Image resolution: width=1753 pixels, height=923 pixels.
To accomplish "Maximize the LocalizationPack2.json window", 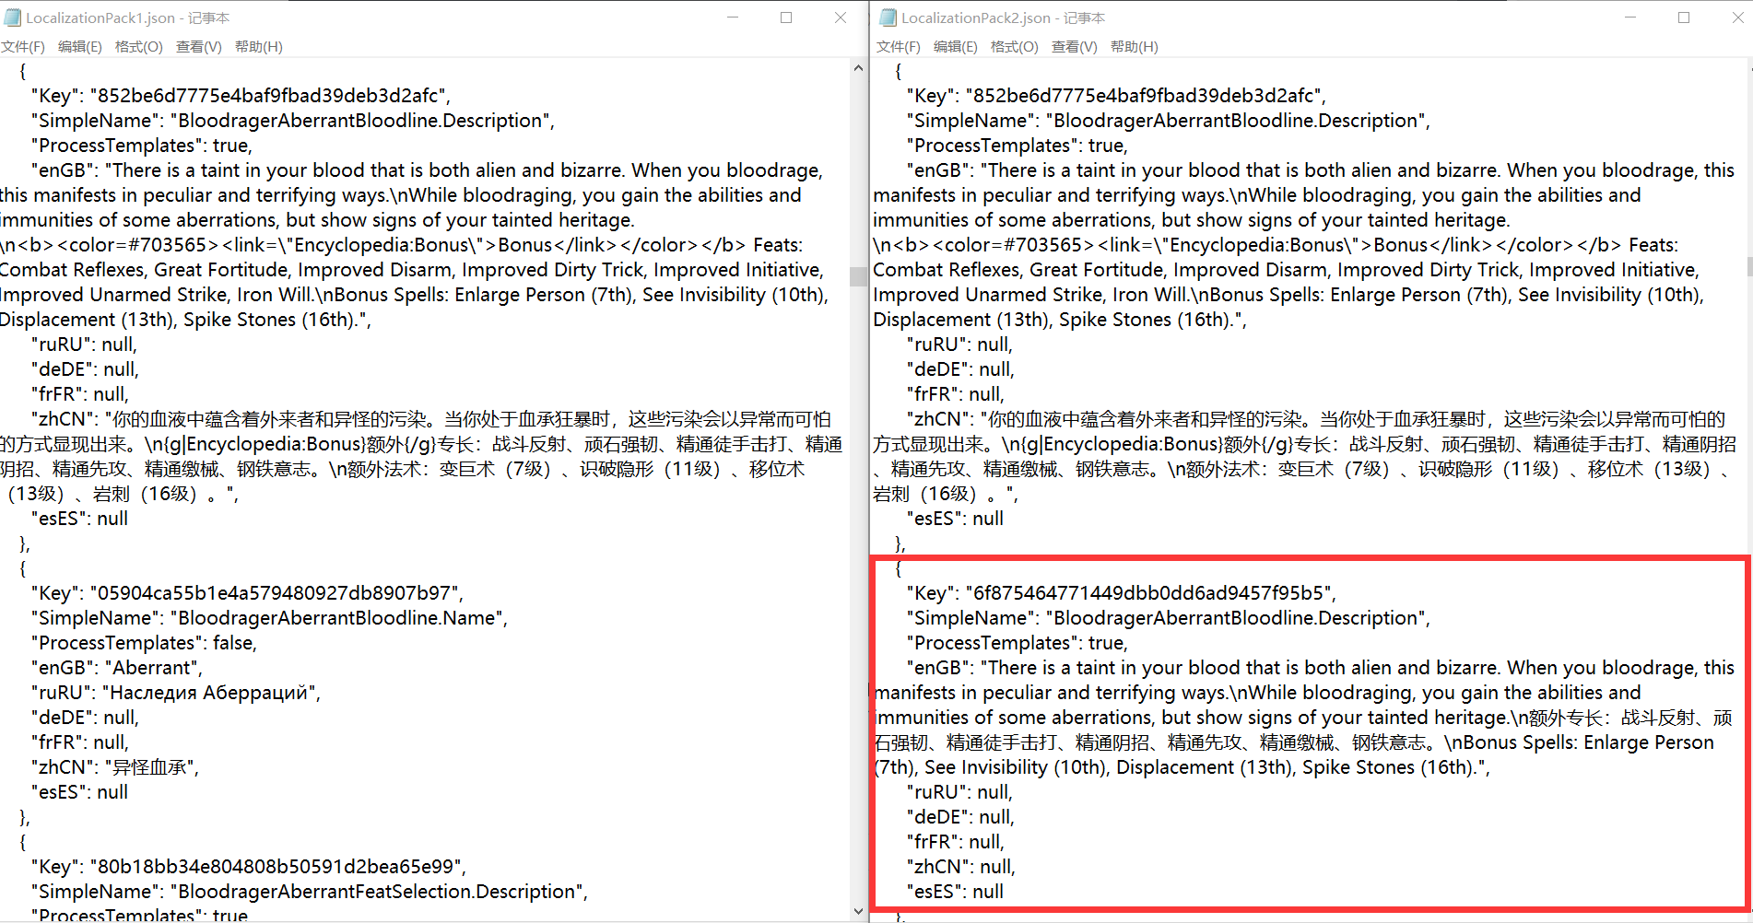I will click(1684, 18).
